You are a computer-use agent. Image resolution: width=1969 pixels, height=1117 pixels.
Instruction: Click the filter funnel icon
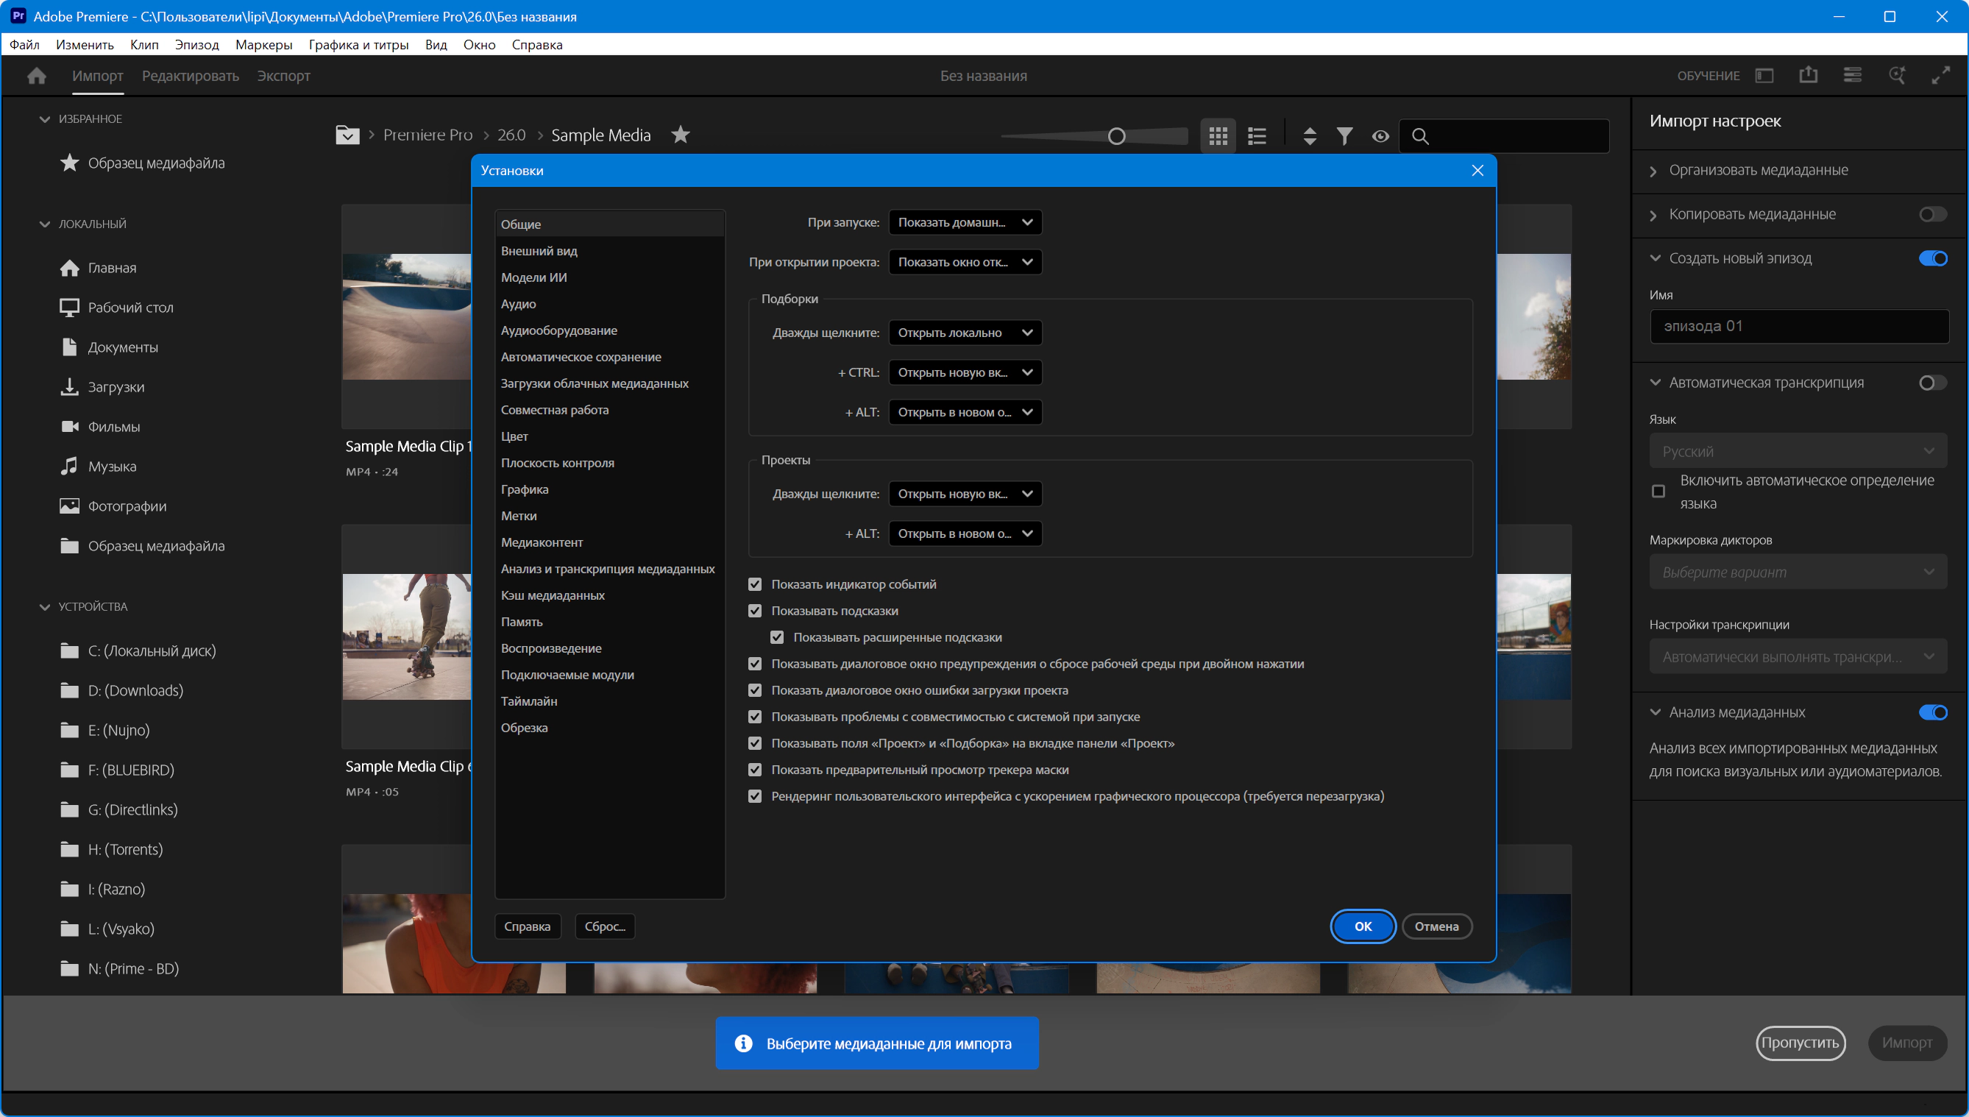(1344, 136)
